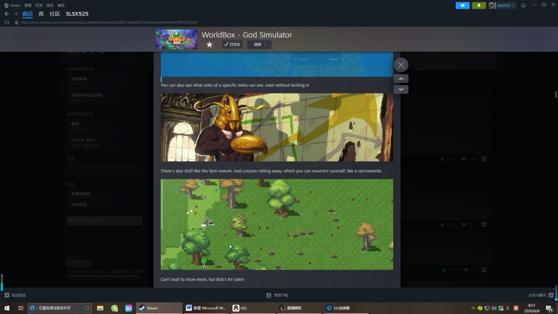Click the WorldBox - God Simulator title
Screen dimensions: 558x314
click(246, 35)
